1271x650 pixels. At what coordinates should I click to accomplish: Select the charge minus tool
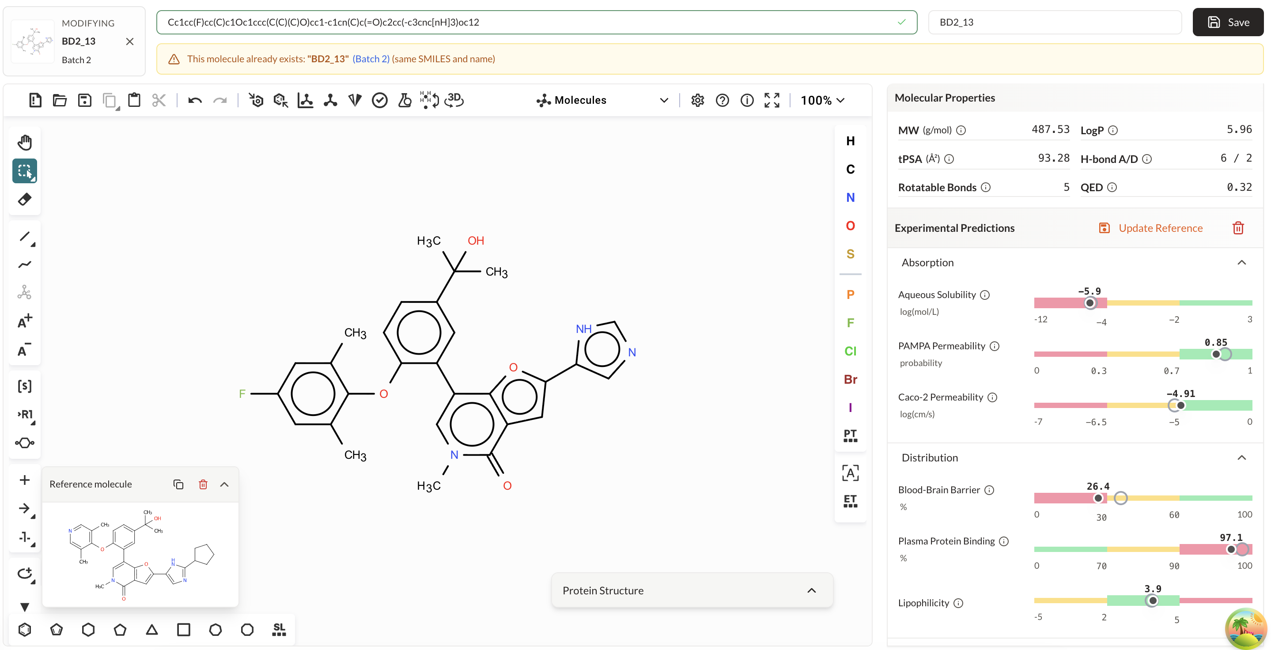pos(25,350)
